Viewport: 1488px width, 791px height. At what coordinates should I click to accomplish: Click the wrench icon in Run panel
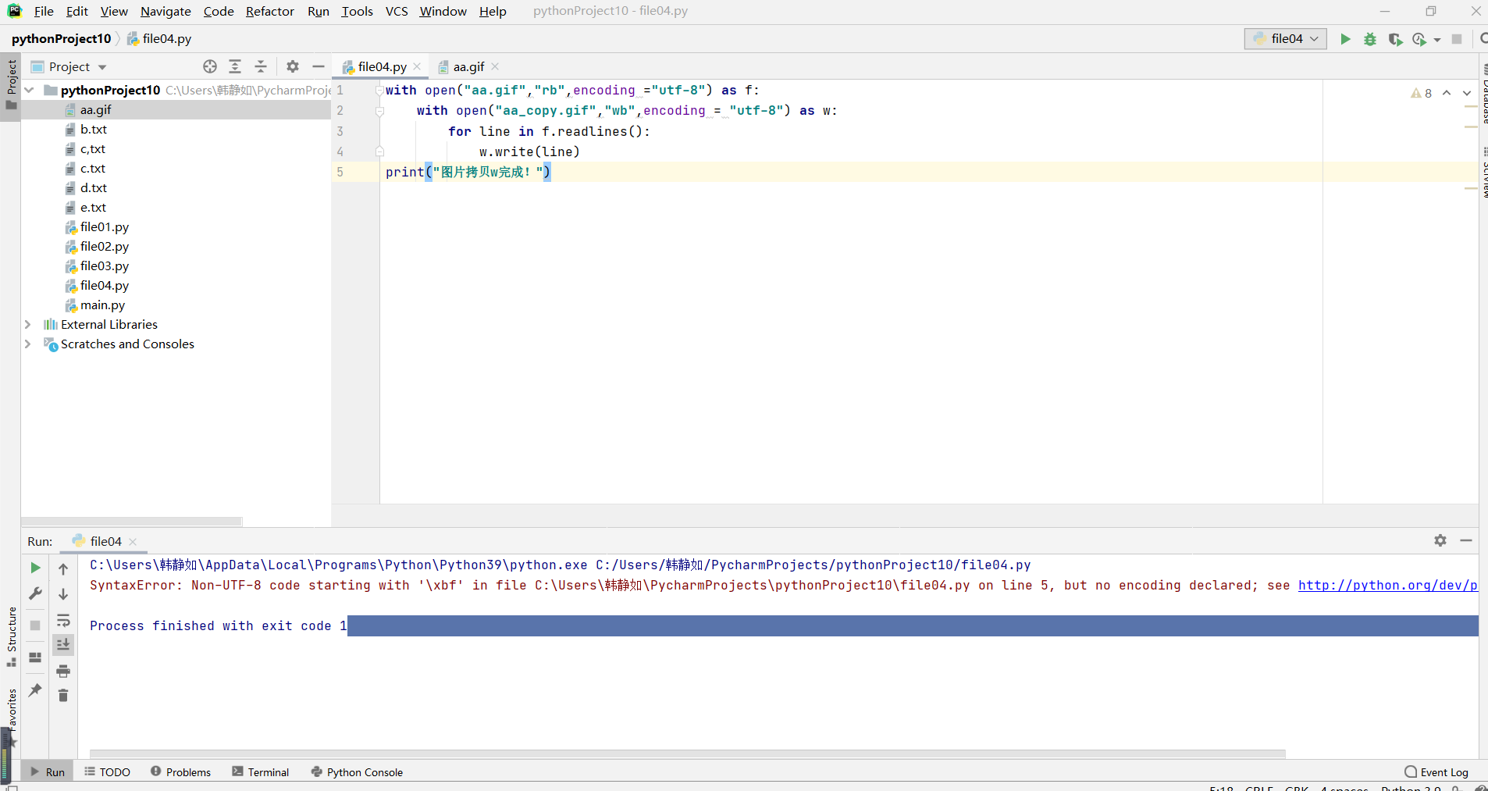coord(35,593)
